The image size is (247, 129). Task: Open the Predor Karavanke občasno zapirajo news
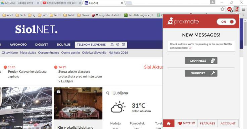pos(27,74)
